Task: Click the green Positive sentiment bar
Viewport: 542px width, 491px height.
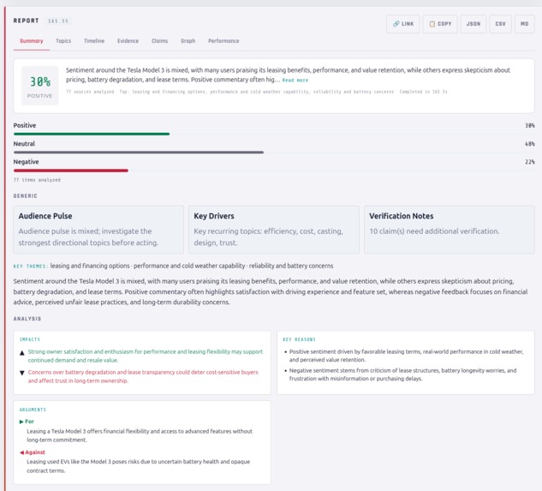Action: coord(92,134)
